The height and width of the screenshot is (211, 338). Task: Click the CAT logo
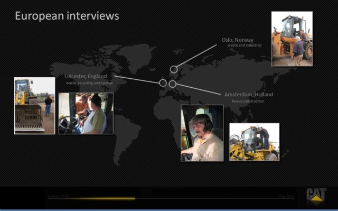(316, 196)
